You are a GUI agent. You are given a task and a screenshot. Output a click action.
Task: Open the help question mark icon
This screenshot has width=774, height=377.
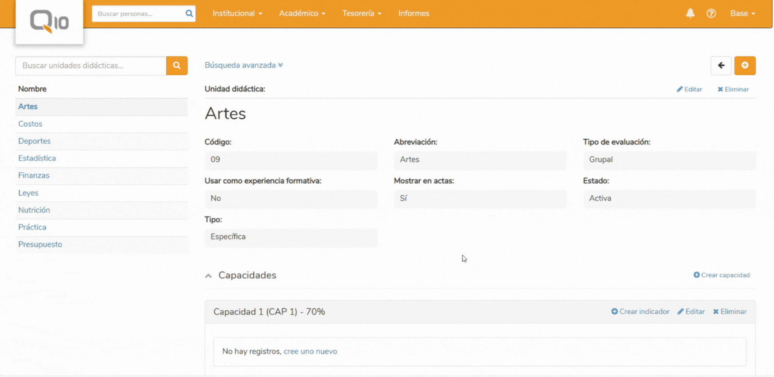[x=711, y=13]
